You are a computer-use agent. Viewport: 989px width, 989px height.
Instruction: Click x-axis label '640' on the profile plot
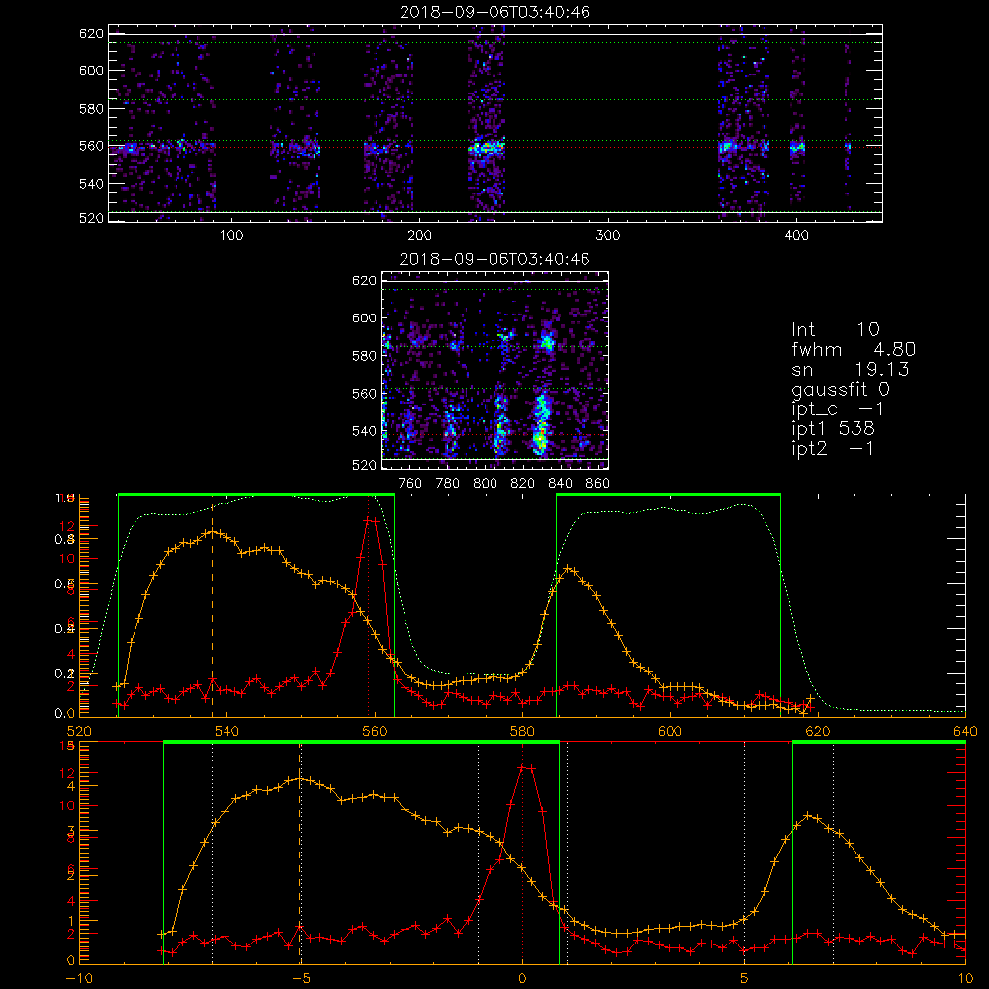pyautogui.click(x=965, y=731)
